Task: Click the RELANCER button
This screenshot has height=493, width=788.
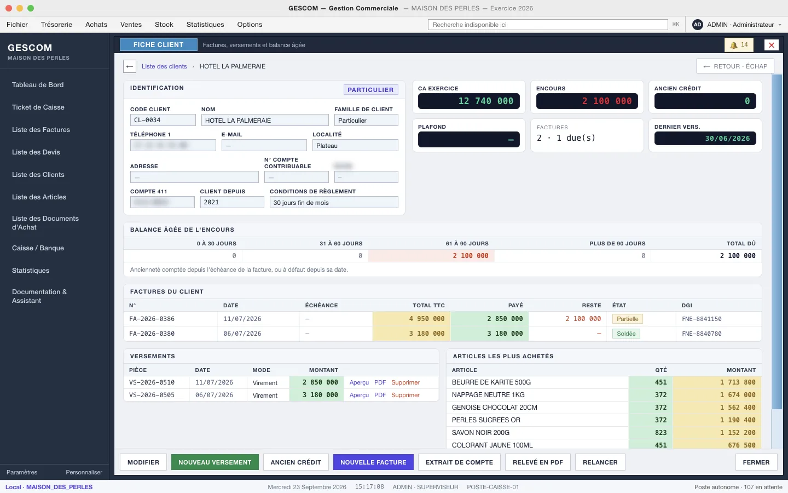Action: pyautogui.click(x=600, y=462)
